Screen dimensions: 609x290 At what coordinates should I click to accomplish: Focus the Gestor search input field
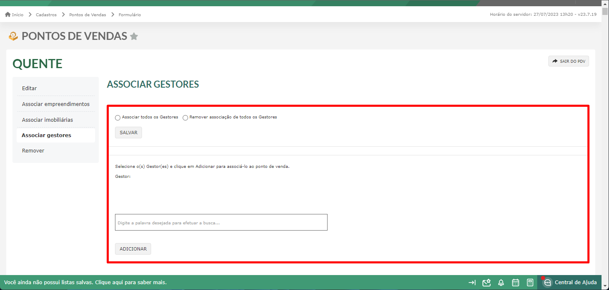coord(221,222)
